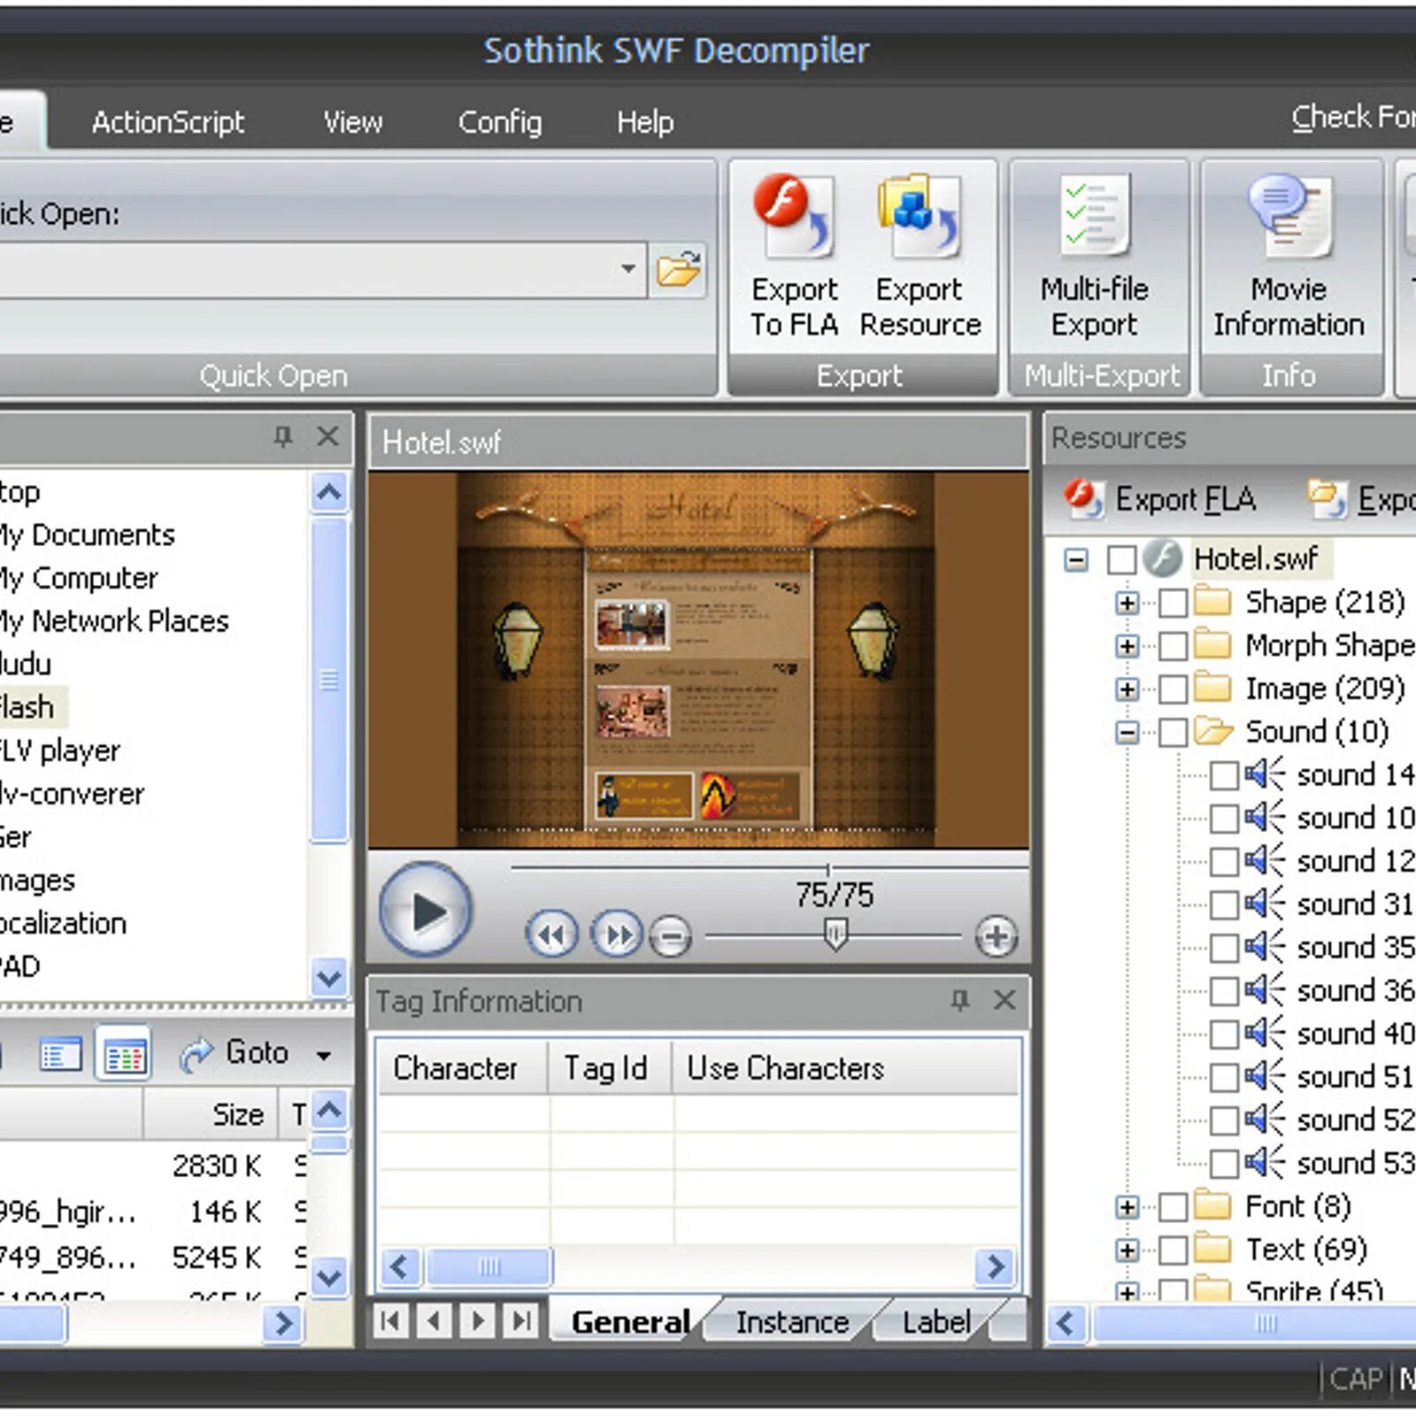The image size is (1416, 1416).
Task: Click folder tree scroll down arrow
Action: click(329, 978)
